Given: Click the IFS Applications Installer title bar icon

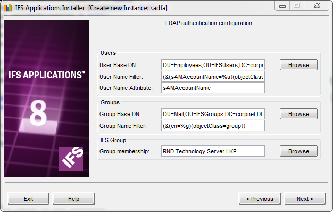Looking at the screenshot, I should [x=9, y=7].
